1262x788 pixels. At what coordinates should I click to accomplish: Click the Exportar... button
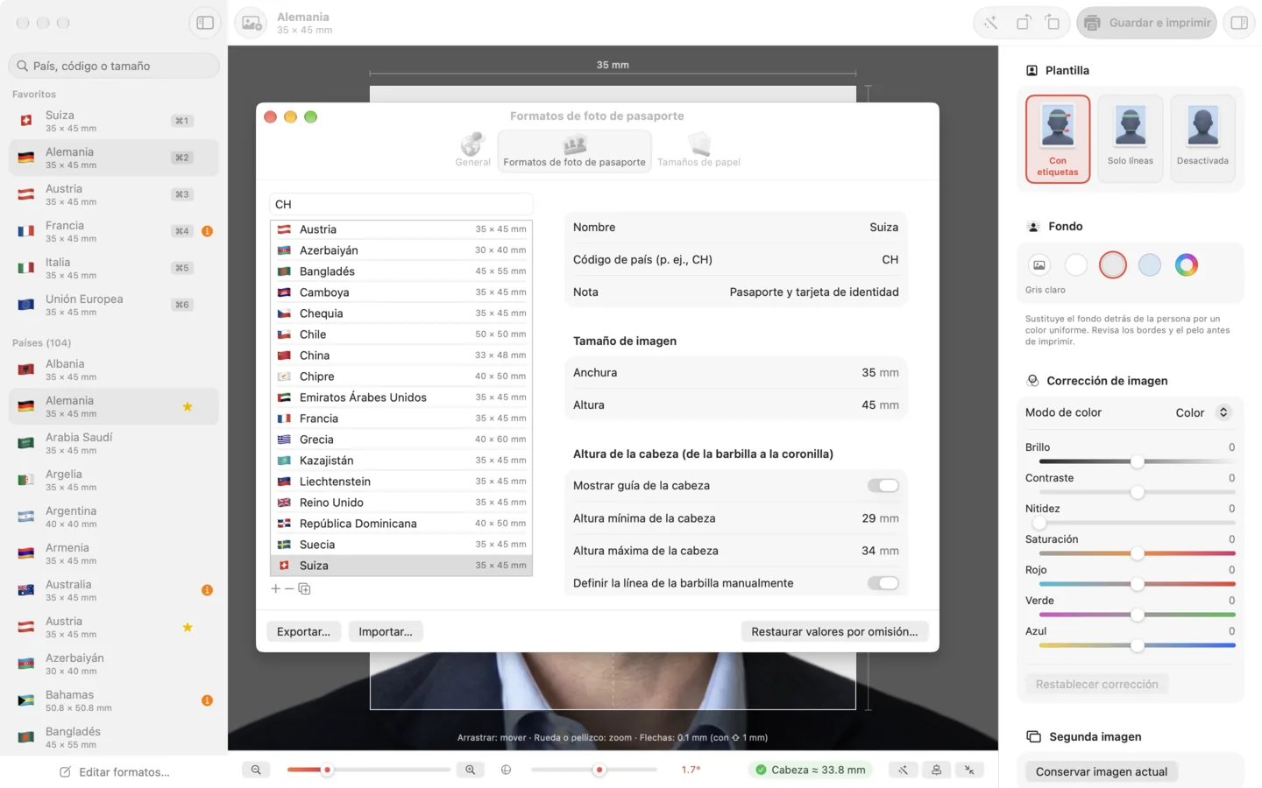coord(303,631)
